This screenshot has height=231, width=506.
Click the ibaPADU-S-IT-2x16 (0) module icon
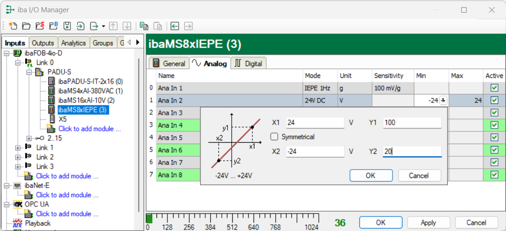(x=51, y=81)
